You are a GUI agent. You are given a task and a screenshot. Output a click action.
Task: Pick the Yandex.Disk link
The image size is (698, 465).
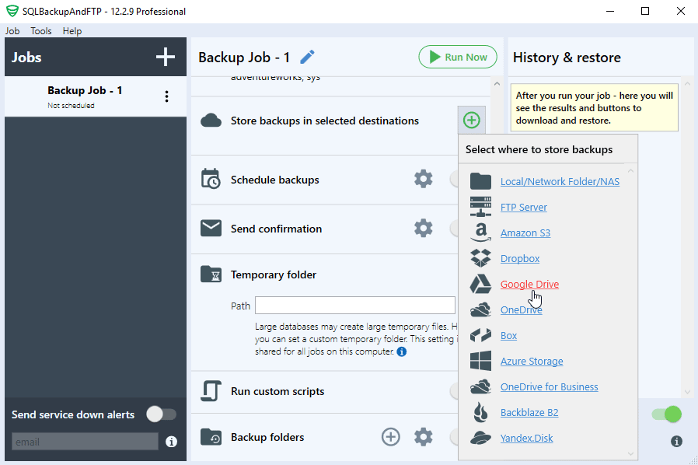tap(527, 439)
